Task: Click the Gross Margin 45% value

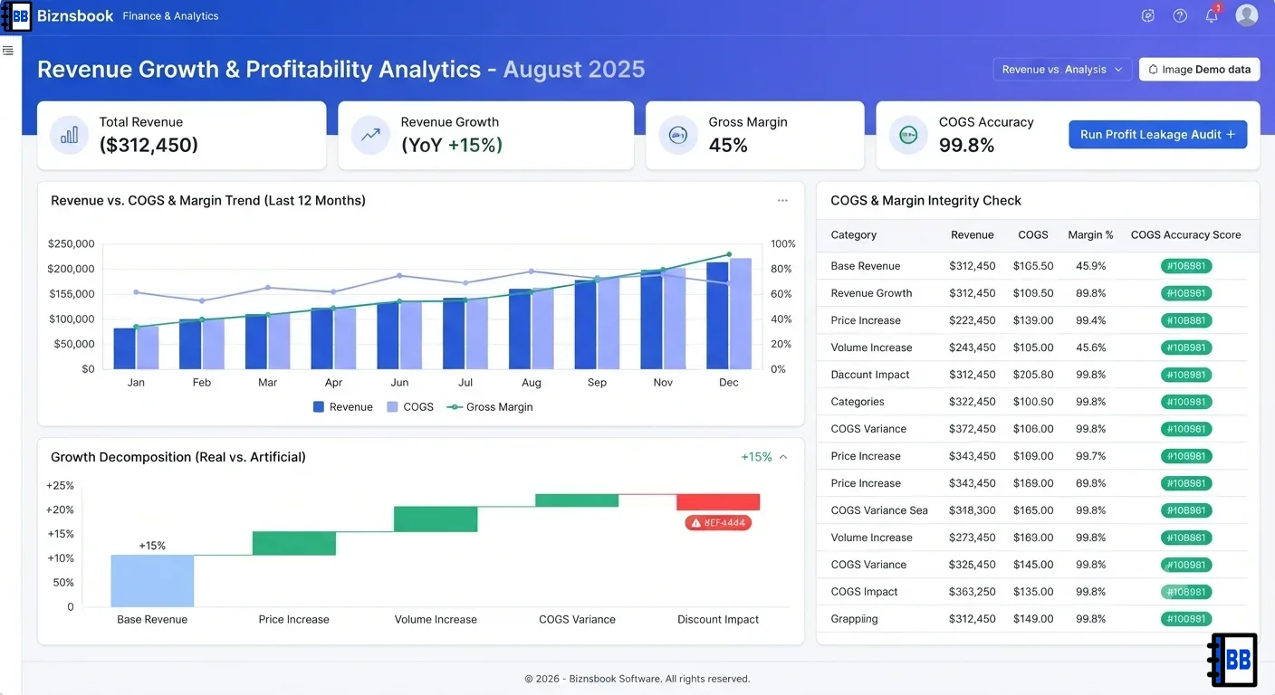Action: (728, 145)
